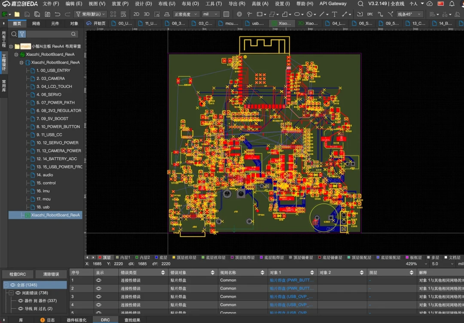The image size is (464, 323).
Task: Collapse the Xiaozhi_RobotBoard_RevA project tree node
Action: click(x=16, y=55)
